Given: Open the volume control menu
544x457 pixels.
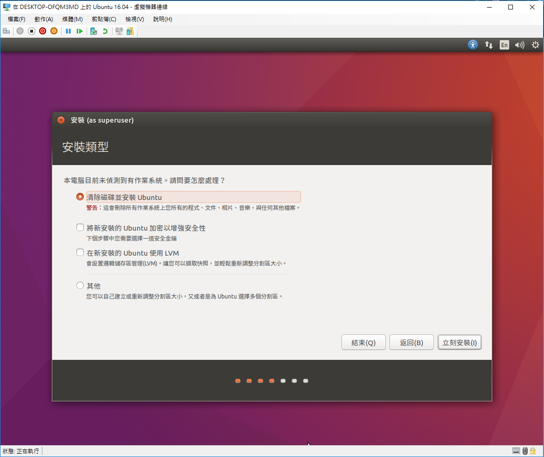Looking at the screenshot, I should click(520, 45).
